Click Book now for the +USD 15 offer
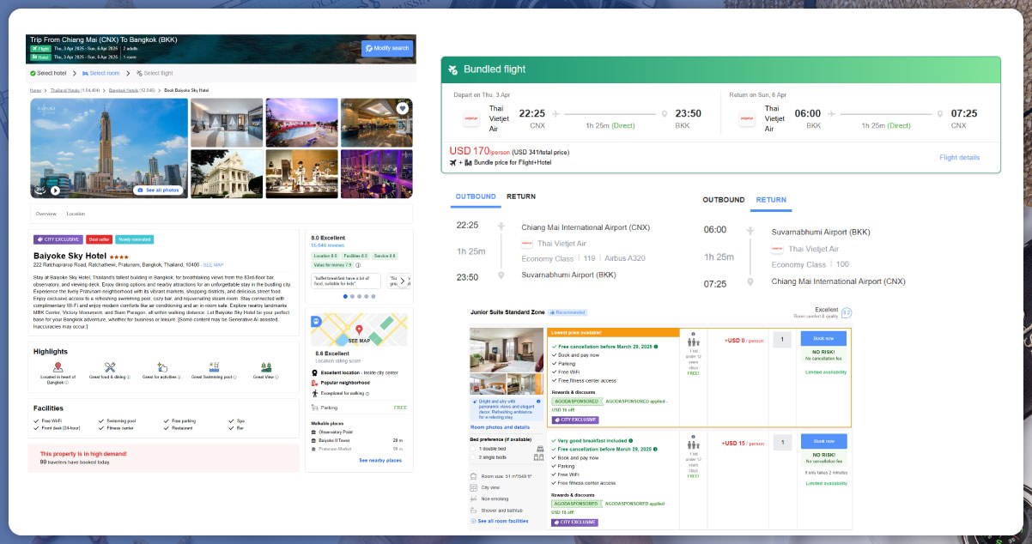Screen dimensions: 1032x544 [823, 441]
